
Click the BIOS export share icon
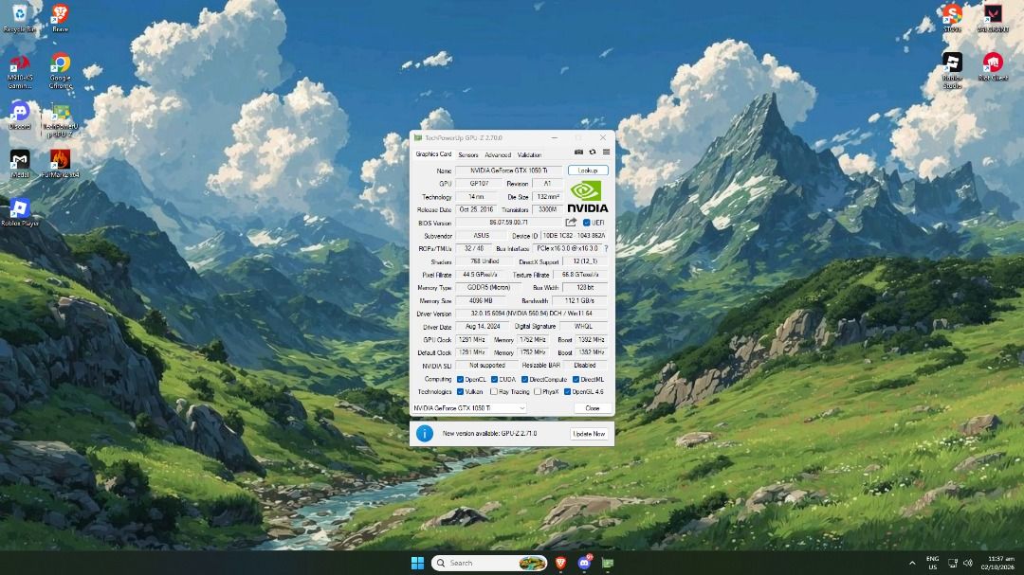(x=571, y=223)
